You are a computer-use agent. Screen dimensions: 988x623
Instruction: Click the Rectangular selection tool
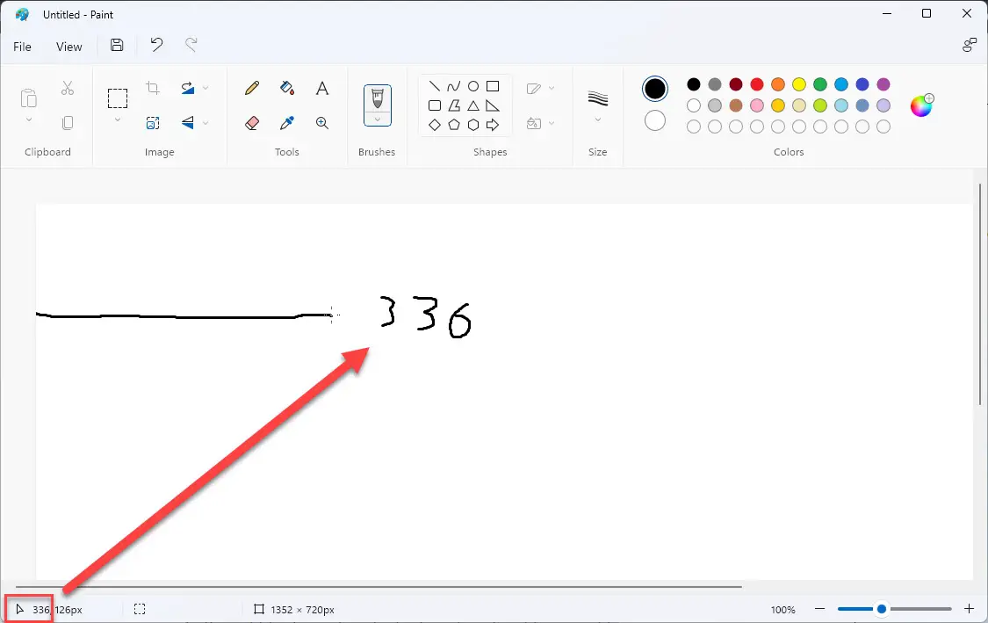click(x=118, y=98)
